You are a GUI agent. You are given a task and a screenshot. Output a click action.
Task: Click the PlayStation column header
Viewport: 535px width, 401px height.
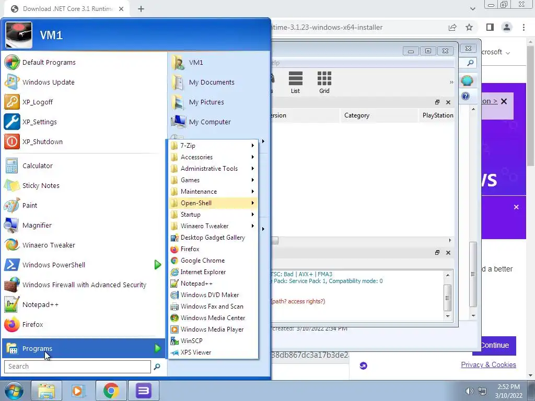(437, 115)
